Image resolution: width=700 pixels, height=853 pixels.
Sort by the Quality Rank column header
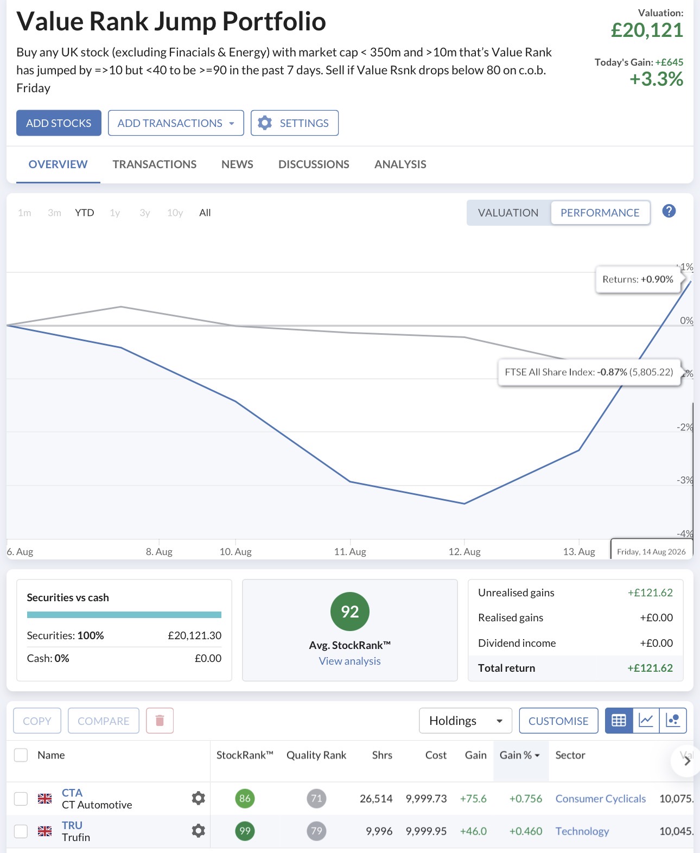(316, 755)
